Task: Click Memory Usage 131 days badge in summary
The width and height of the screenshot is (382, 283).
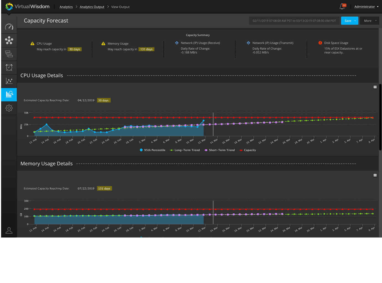Action: (146, 49)
